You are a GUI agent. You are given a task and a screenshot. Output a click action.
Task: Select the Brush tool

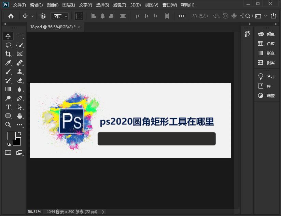point(8,72)
